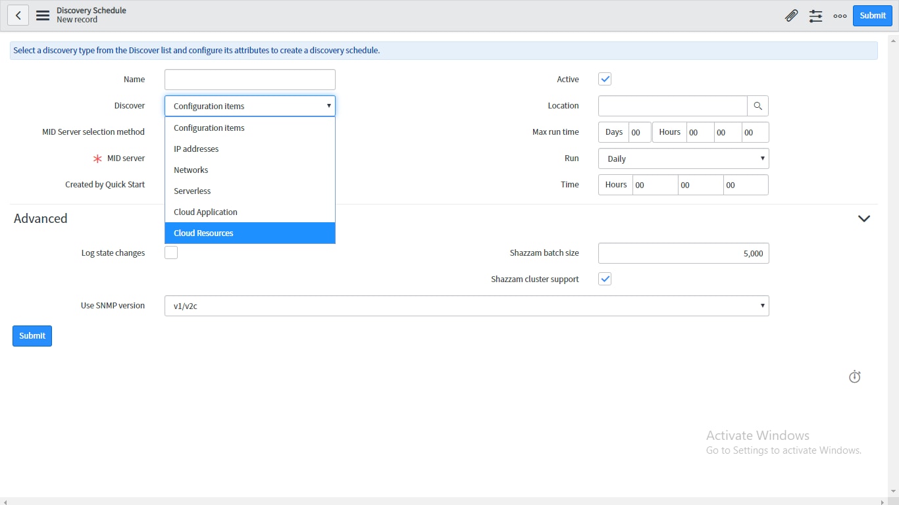Edit the Max run time hours field

coord(700,132)
